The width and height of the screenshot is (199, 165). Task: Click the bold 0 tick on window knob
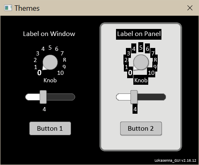coord(39,73)
